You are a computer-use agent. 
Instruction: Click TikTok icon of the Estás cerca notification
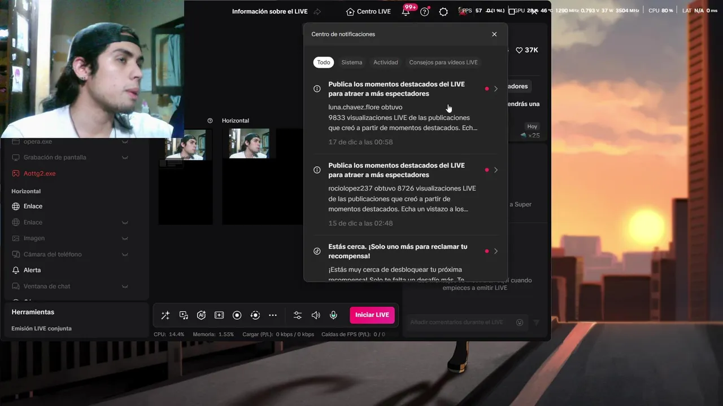(x=317, y=251)
